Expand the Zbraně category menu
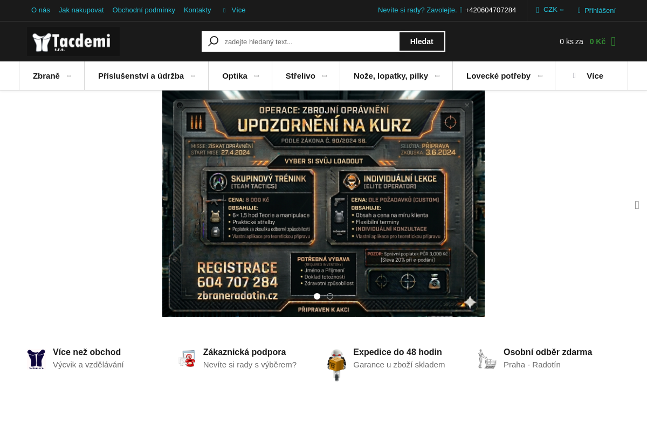 [x=52, y=76]
